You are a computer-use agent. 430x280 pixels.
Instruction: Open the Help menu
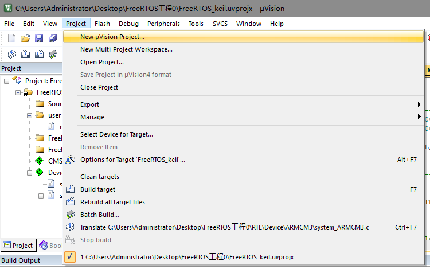tap(277, 24)
